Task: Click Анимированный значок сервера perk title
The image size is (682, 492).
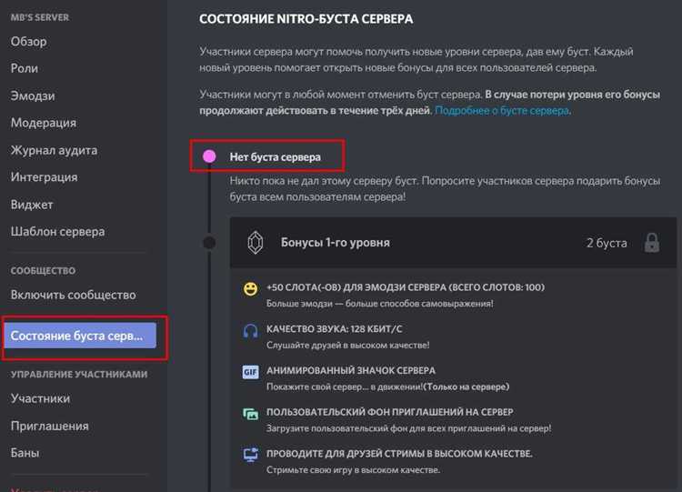Action: 351,371
